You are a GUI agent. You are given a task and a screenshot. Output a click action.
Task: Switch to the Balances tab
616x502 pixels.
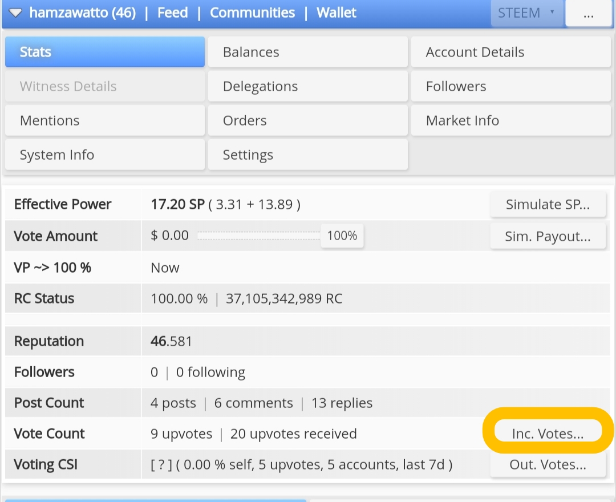click(307, 52)
